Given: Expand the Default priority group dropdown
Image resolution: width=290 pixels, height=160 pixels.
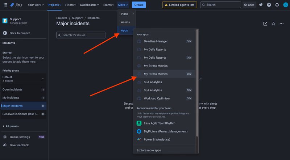Looking at the screenshot, I should [x=24, y=79].
